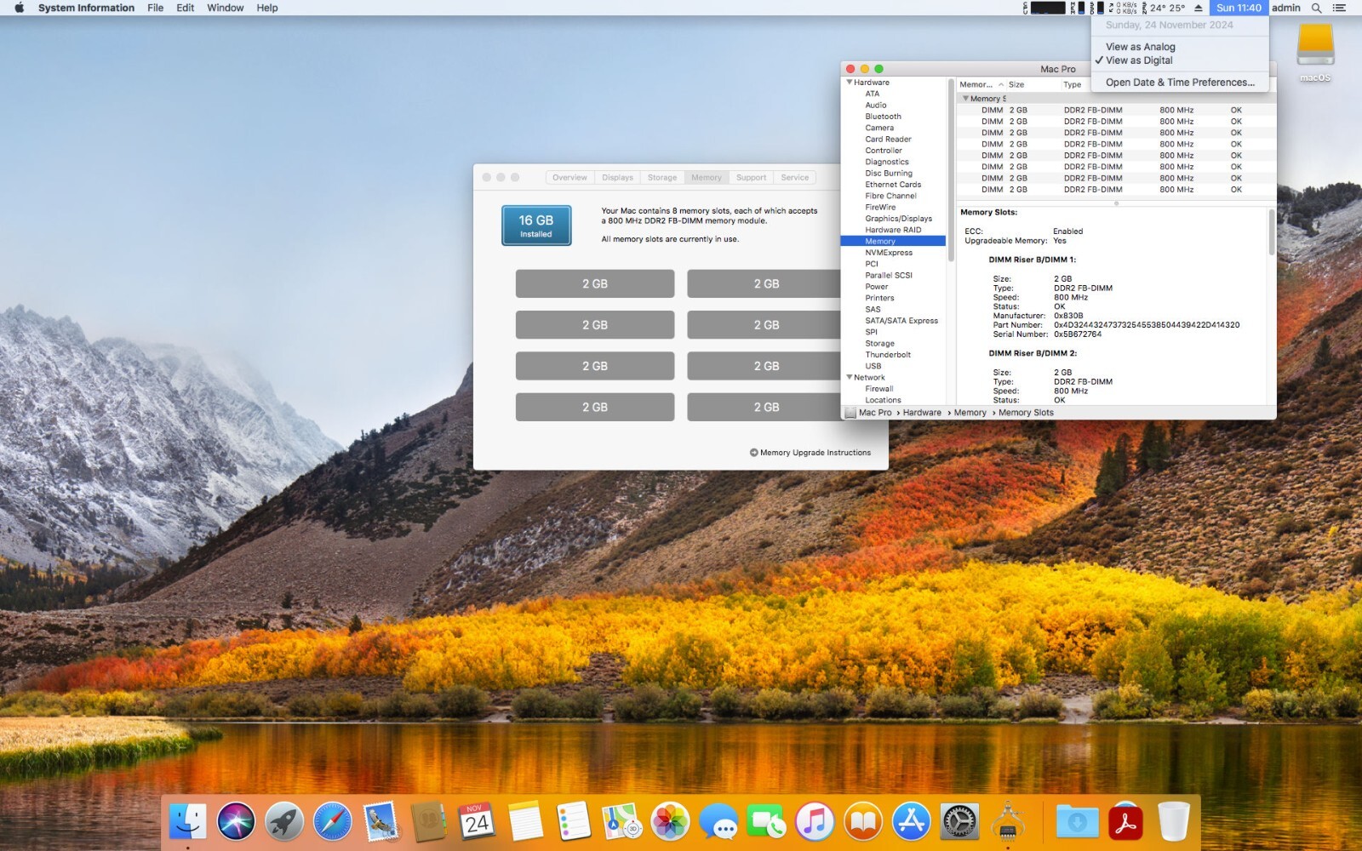Open FaceTime app in dock
Viewport: 1362px width, 851px height.
(x=766, y=822)
